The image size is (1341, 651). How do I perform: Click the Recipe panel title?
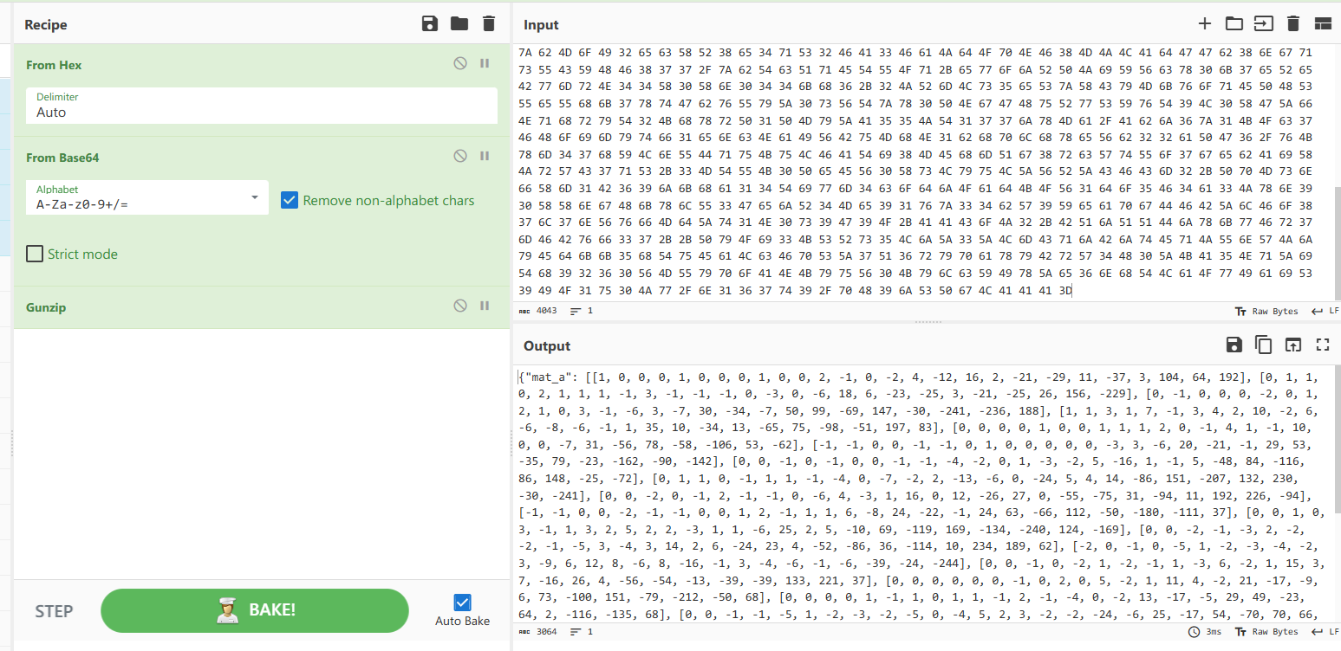coord(46,25)
